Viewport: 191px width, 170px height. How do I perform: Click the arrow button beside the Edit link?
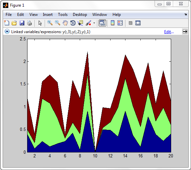coord(185,32)
